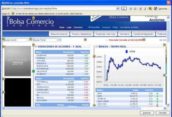Click the Stop loading icon with red X
Image resolution: width=172 pixels, height=117 pixels.
coord(140,9)
